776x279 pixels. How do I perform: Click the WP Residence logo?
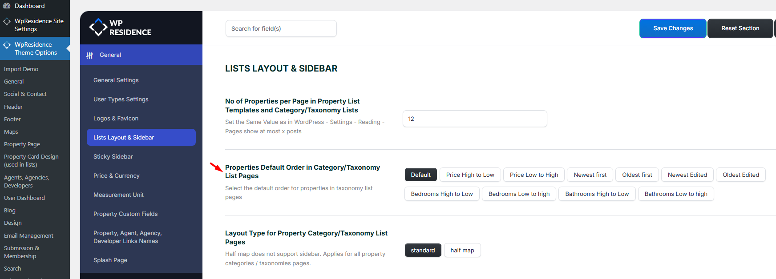tap(120, 28)
